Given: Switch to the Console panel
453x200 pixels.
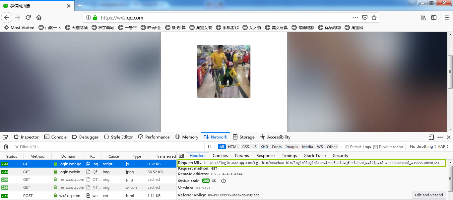Looking at the screenshot, I should [x=55, y=137].
